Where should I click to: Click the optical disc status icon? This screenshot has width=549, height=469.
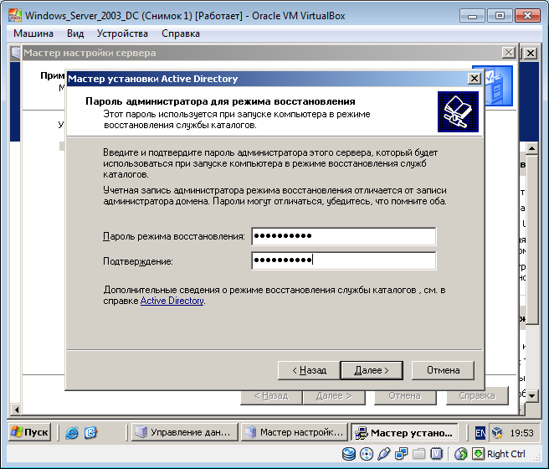[x=367, y=454]
